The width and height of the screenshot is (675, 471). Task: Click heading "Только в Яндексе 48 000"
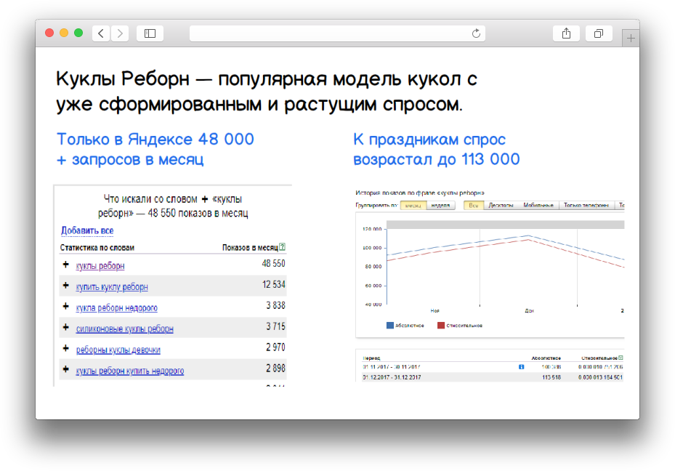155,139
